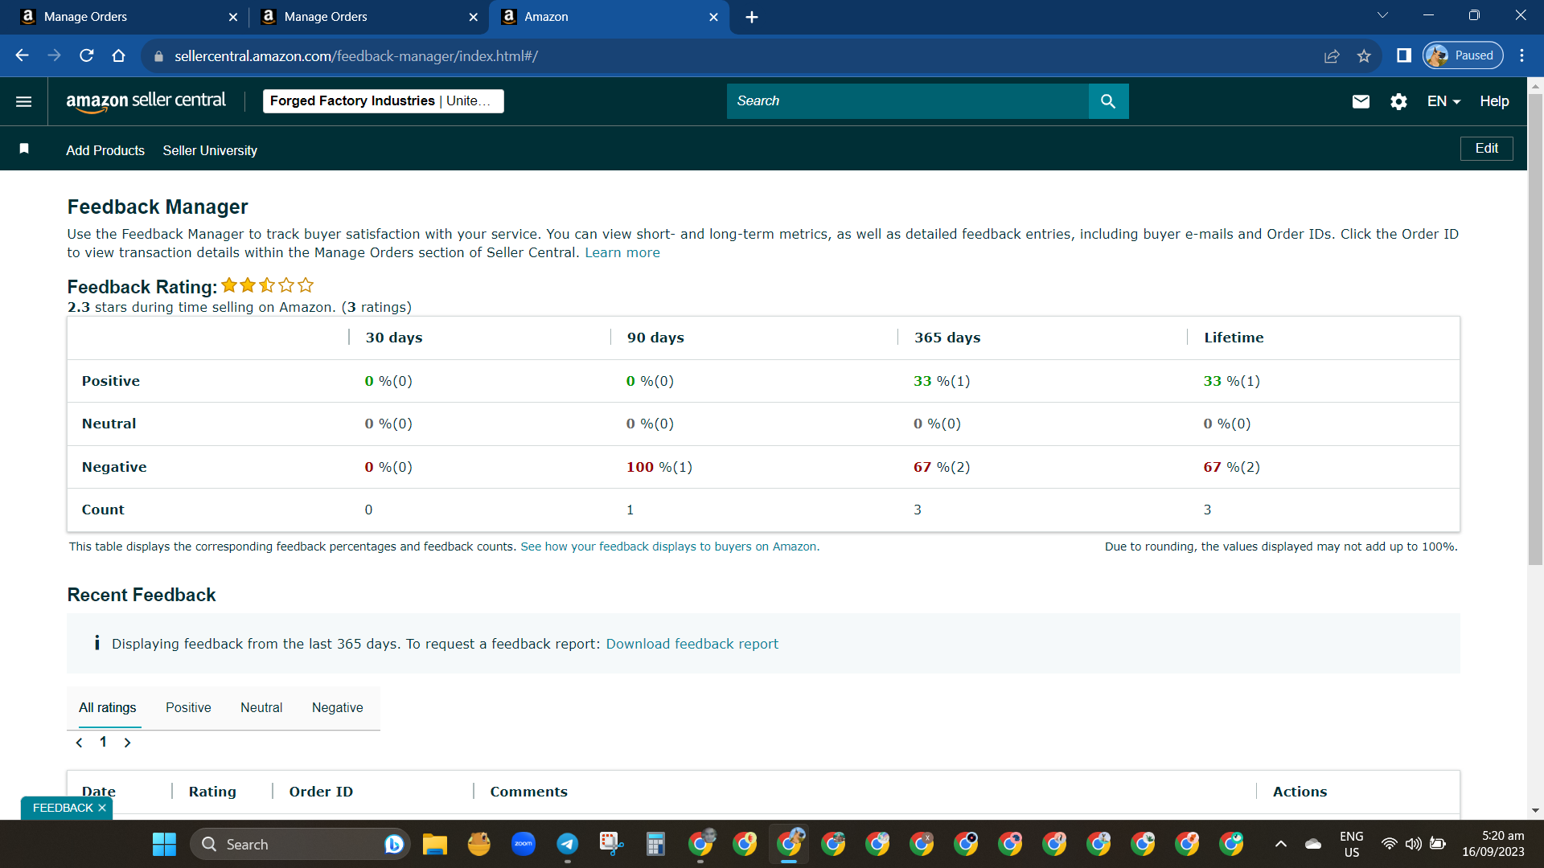Click the Download feedback report link
Image resolution: width=1544 pixels, height=868 pixels.
click(x=692, y=644)
